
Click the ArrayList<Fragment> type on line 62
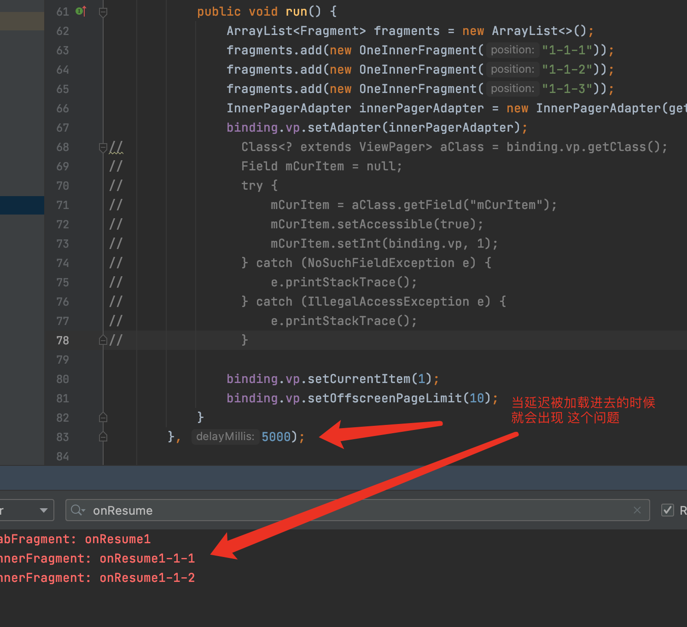pos(297,31)
